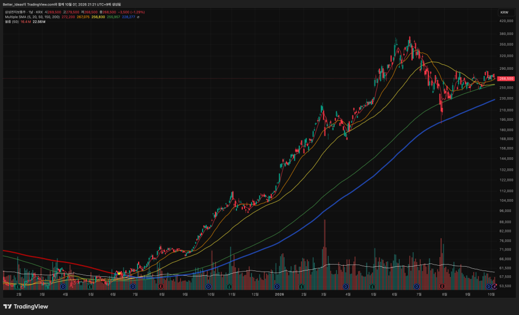Click the dividend D marker near October 2026
The image size is (519, 315).
click(489, 287)
